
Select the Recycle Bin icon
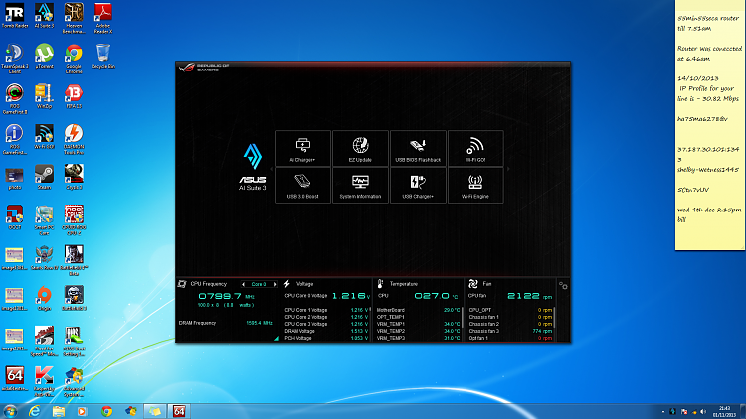pos(102,56)
